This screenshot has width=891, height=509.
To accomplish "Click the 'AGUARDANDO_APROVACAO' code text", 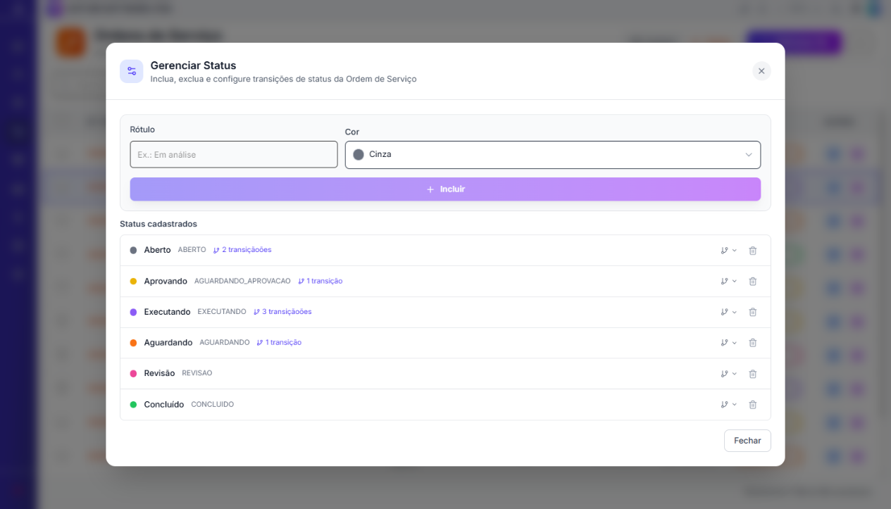I will (242, 281).
